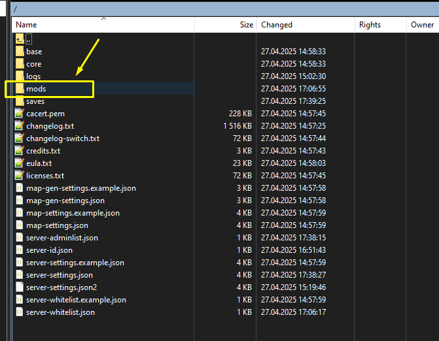Click the Rights column header
The height and width of the screenshot is (341, 439).
point(370,25)
